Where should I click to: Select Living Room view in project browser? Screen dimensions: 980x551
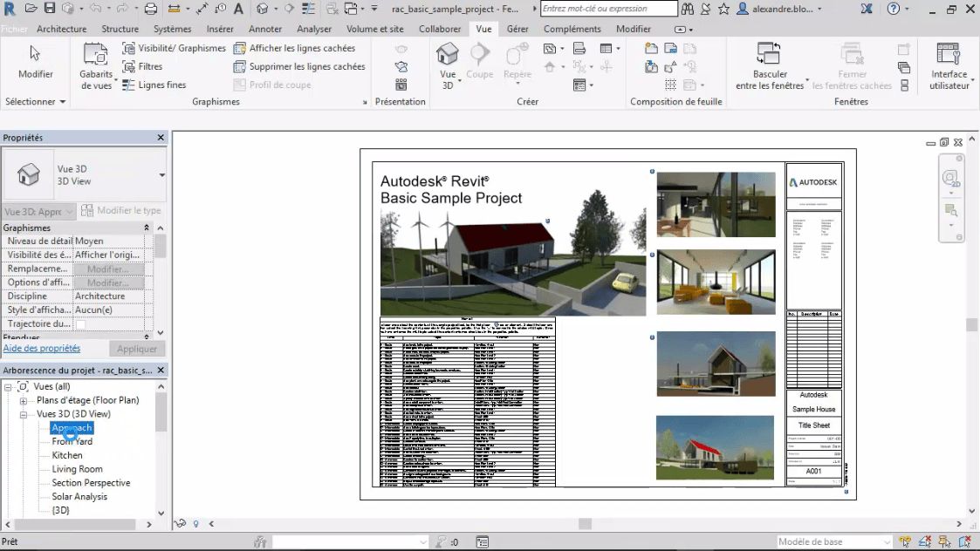point(77,469)
